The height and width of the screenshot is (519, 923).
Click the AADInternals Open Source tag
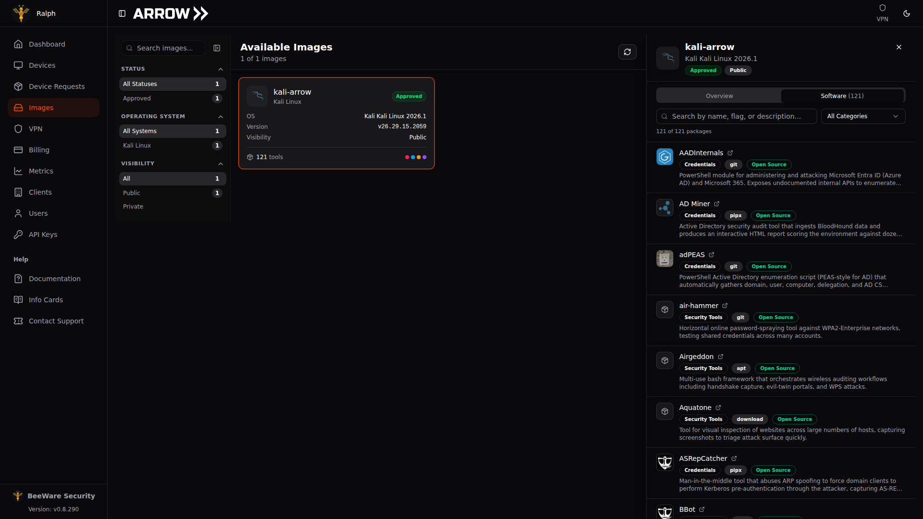coord(769,165)
